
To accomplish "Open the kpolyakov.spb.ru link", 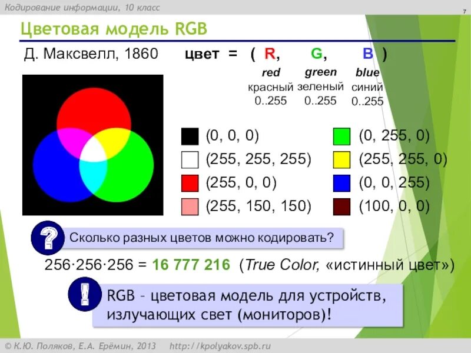I will coord(220,346).
